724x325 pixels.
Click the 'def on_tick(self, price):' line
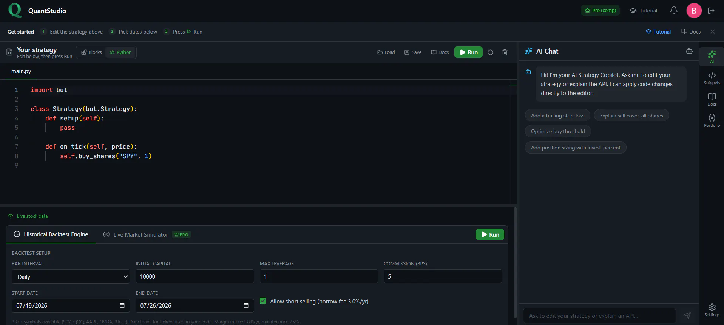tap(91, 146)
